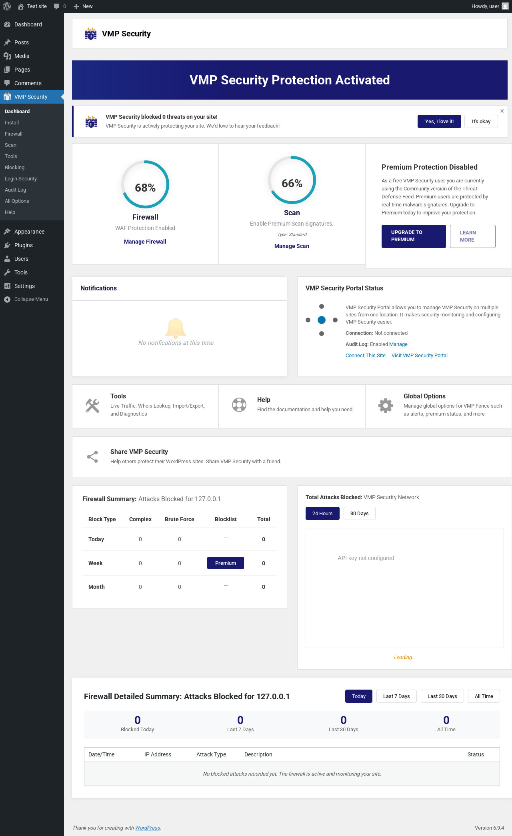Click the "Howdy, user" account text

click(x=485, y=6)
